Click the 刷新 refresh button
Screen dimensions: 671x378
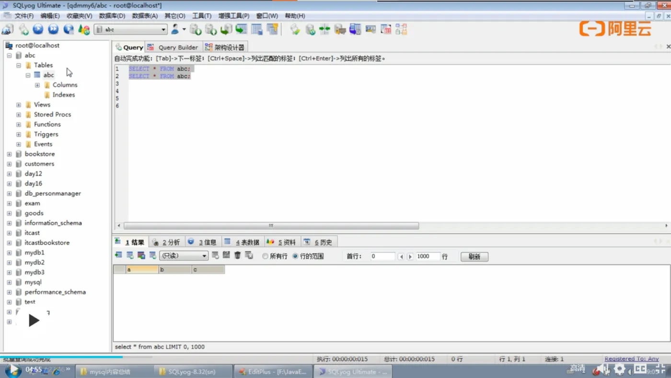click(x=474, y=257)
